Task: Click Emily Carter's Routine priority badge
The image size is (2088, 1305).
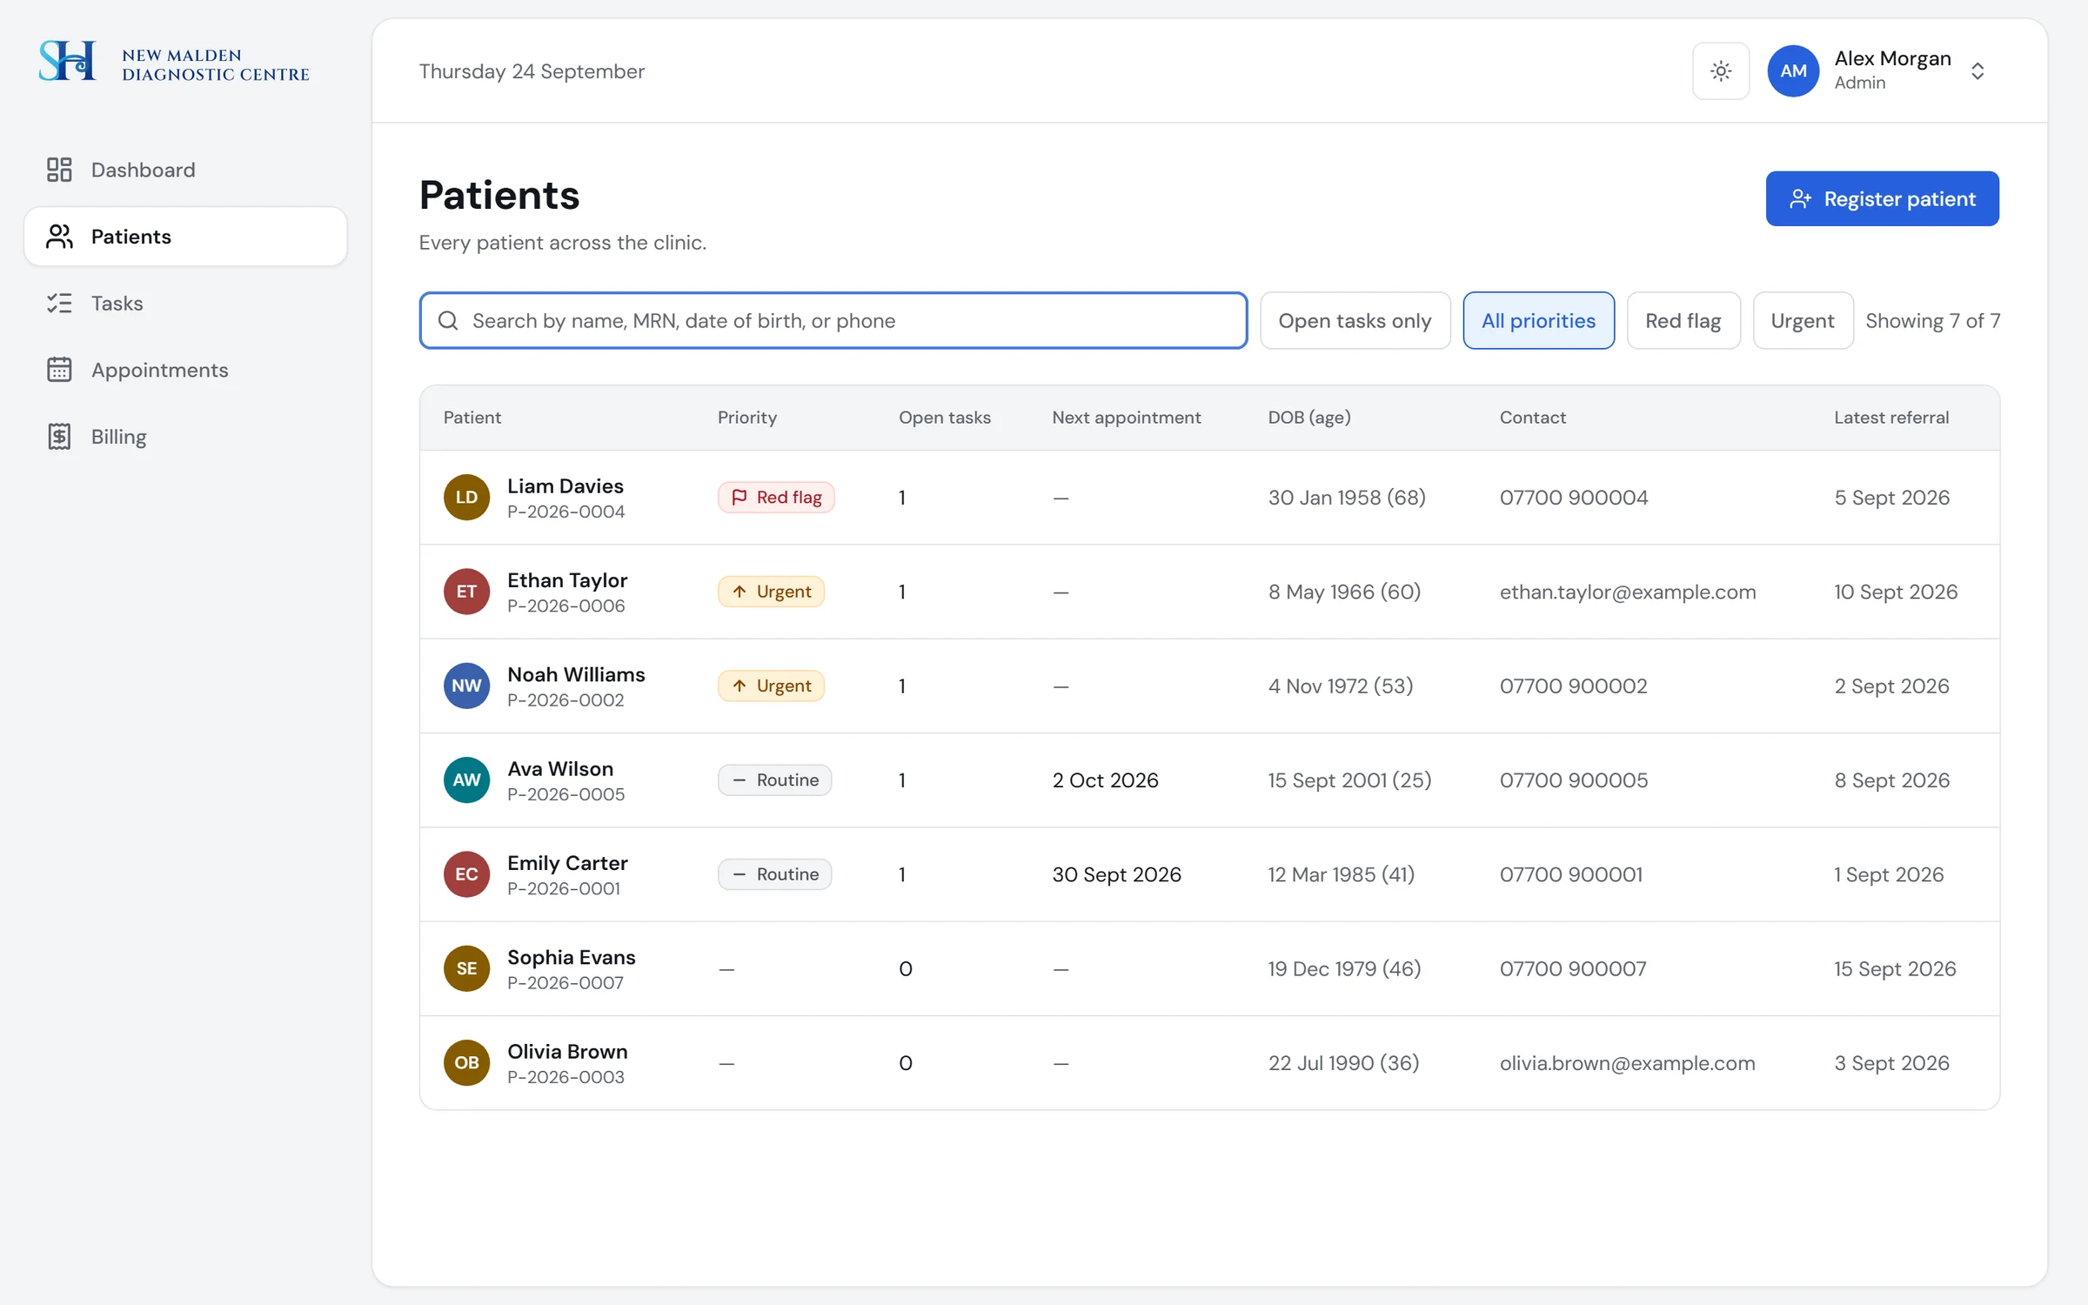Action: tap(774, 874)
